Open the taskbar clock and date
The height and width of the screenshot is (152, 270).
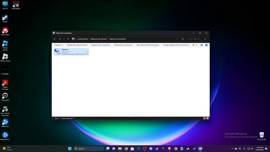(260, 149)
